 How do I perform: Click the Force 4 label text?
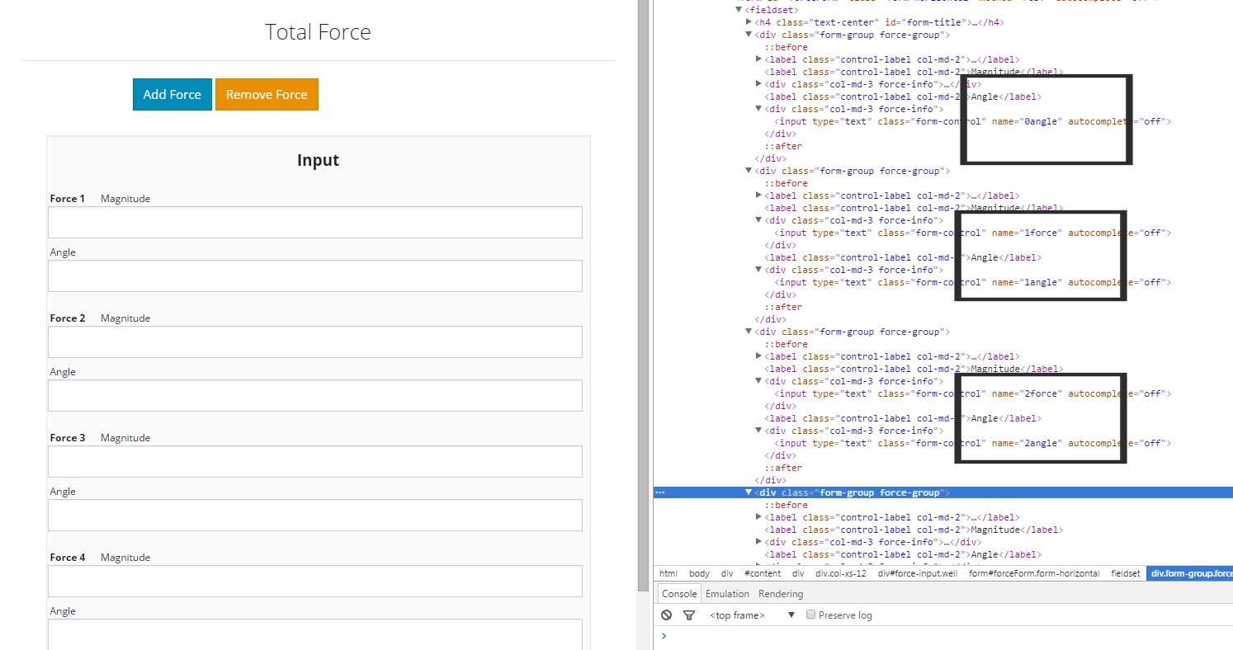[68, 558]
